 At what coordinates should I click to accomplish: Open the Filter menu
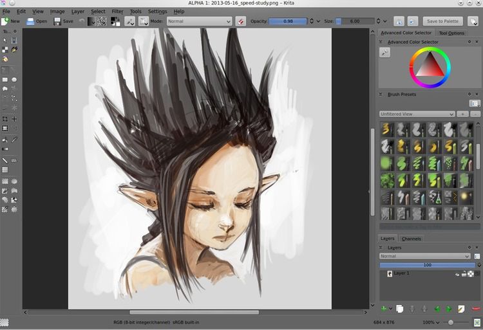117,12
